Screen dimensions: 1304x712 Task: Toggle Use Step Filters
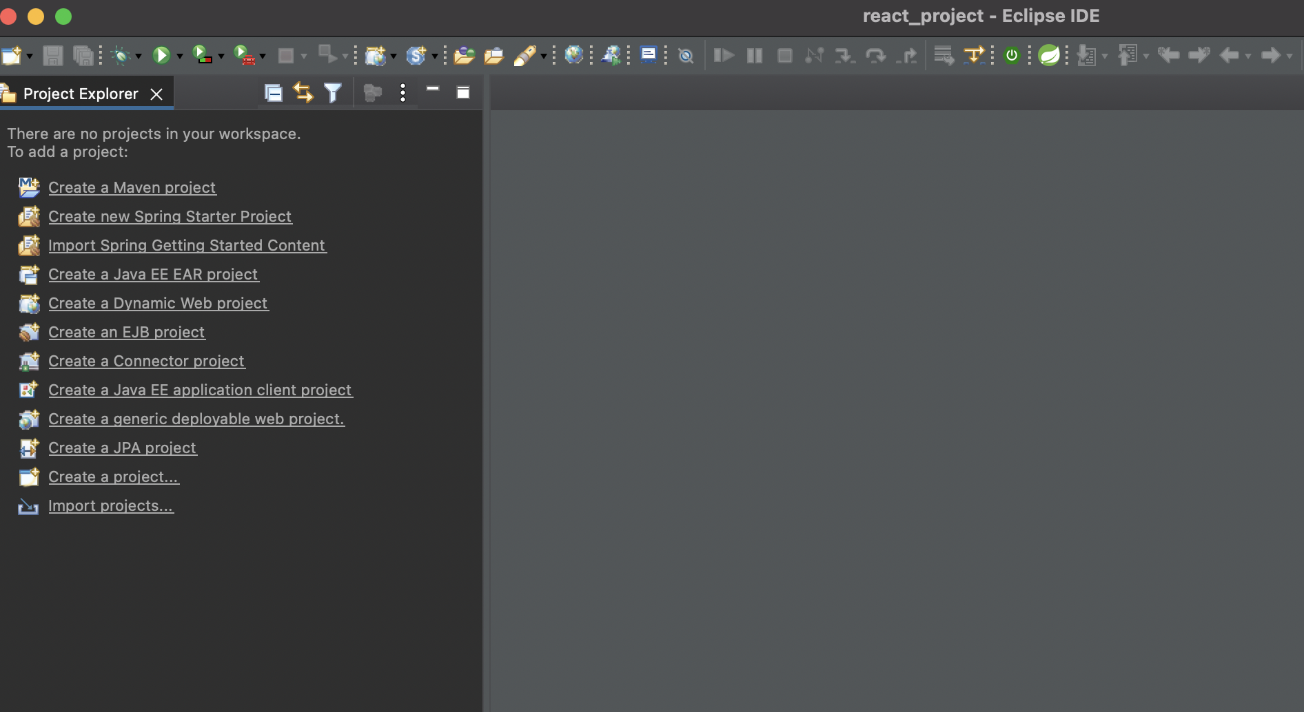click(x=974, y=55)
